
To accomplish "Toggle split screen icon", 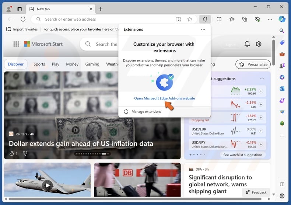I will 219,19.
